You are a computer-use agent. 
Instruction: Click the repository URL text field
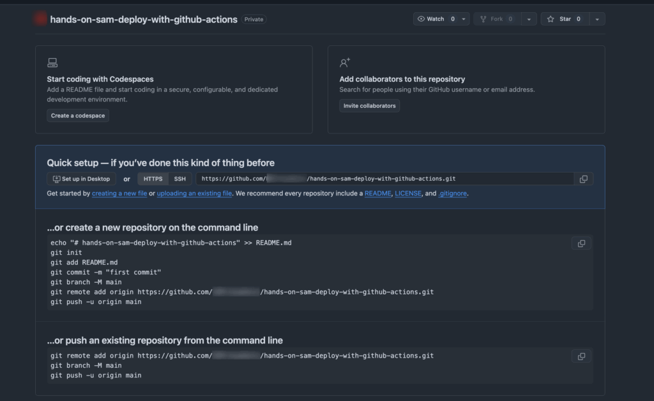pyautogui.click(x=383, y=179)
